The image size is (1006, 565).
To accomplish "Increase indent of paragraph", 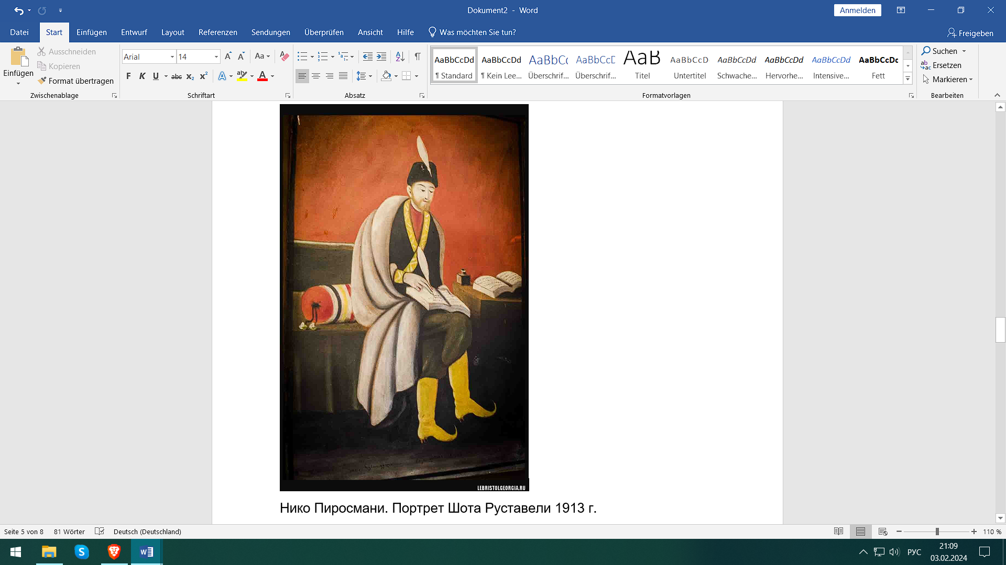I will pos(381,56).
